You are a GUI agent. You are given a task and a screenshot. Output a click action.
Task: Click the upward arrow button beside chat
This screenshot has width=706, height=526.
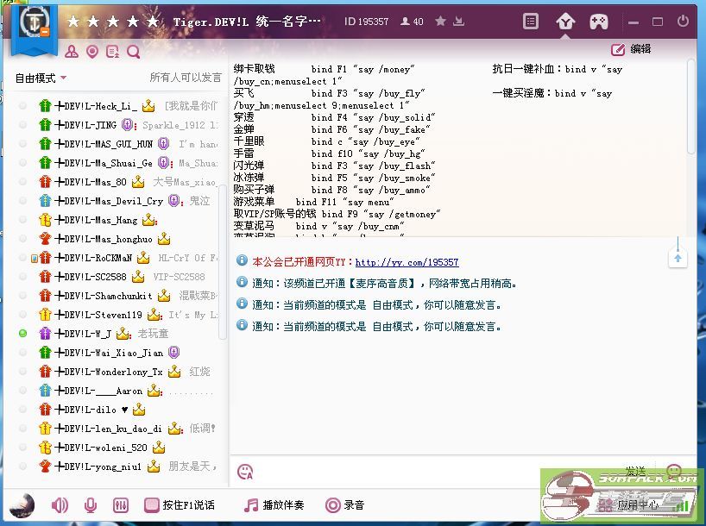point(678,258)
